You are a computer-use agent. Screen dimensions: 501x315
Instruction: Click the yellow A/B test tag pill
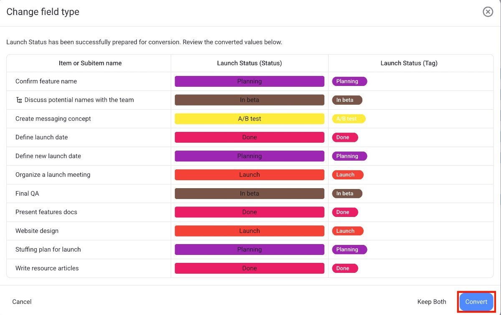click(x=348, y=119)
